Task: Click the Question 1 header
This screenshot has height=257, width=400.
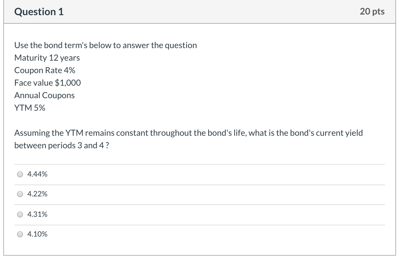Action: [x=39, y=12]
